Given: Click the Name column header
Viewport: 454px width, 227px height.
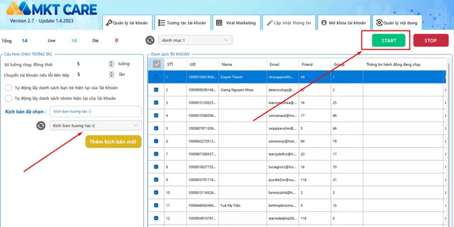Looking at the screenshot, I should pos(243,65).
